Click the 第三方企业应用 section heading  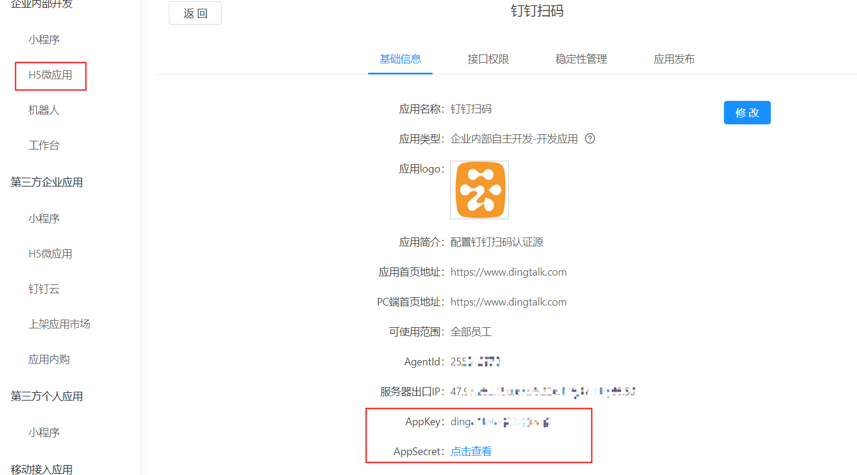(x=47, y=182)
